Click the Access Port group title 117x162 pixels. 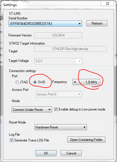[20, 90]
